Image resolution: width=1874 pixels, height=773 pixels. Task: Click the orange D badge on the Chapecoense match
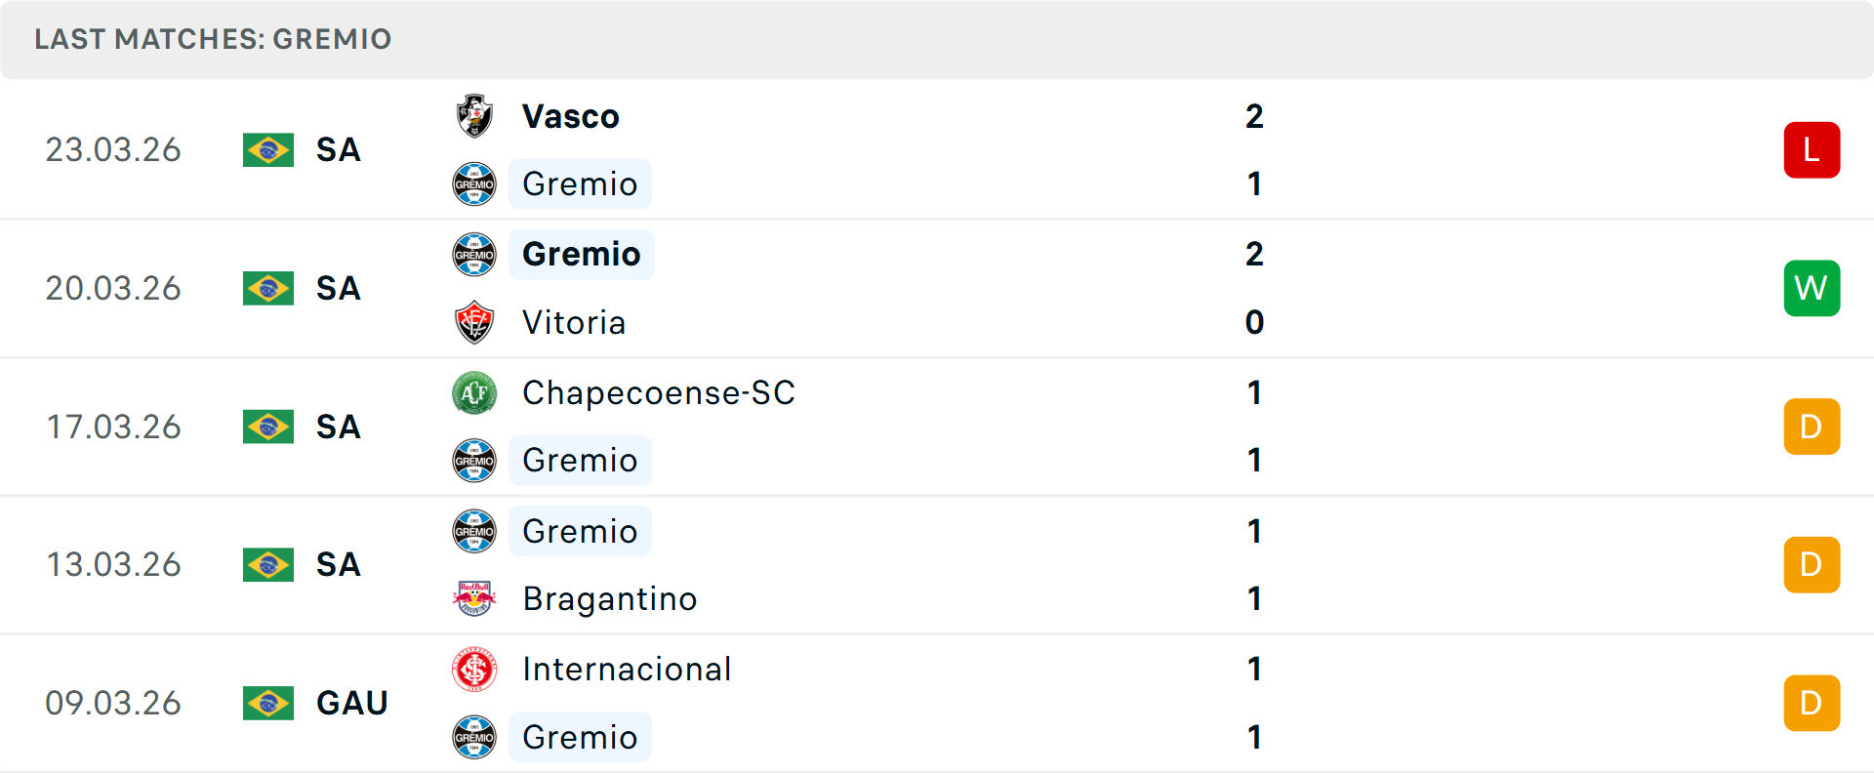coord(1812,426)
